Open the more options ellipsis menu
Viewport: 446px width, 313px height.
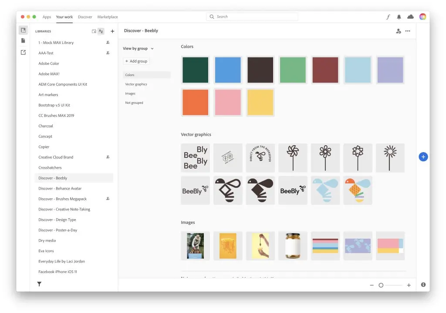coord(408,31)
